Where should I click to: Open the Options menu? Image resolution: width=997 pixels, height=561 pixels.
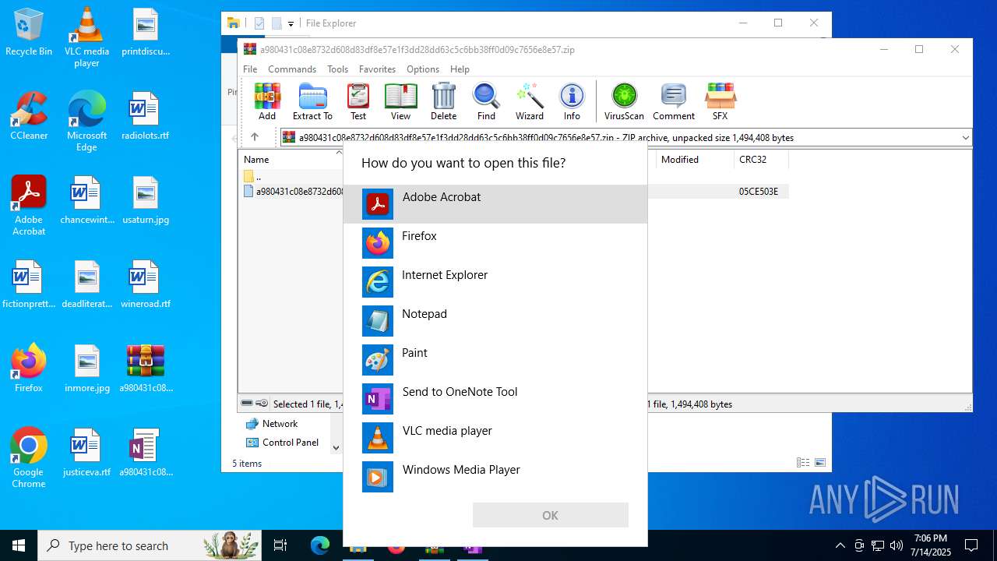point(423,69)
